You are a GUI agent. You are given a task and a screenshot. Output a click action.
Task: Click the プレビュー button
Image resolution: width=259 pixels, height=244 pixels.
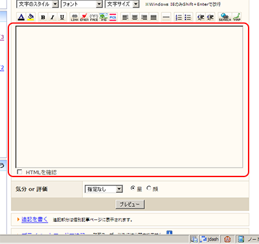pos(130,204)
